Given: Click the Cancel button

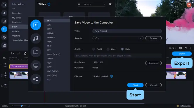Looking at the screenshot, I should 153,85.
